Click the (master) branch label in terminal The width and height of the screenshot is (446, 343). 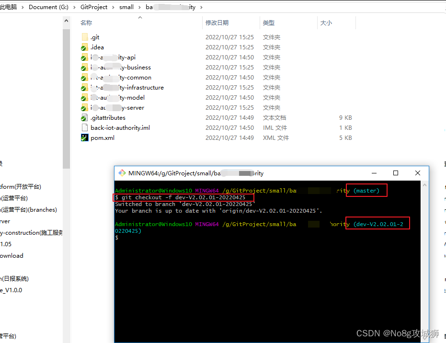(366, 191)
